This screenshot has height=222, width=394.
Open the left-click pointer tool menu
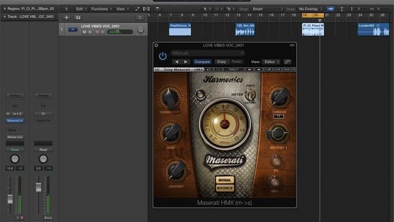coord(207,9)
